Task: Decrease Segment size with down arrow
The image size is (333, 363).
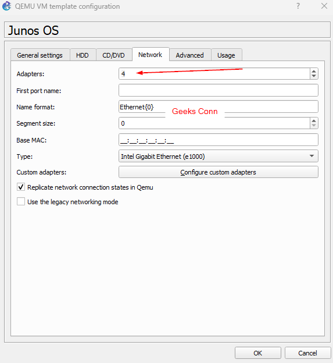Action: [314, 126]
